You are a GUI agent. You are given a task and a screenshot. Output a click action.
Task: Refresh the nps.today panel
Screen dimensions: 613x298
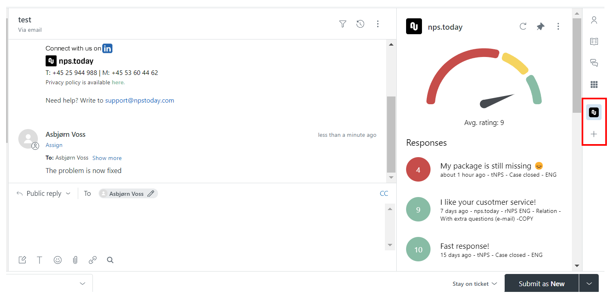(523, 26)
